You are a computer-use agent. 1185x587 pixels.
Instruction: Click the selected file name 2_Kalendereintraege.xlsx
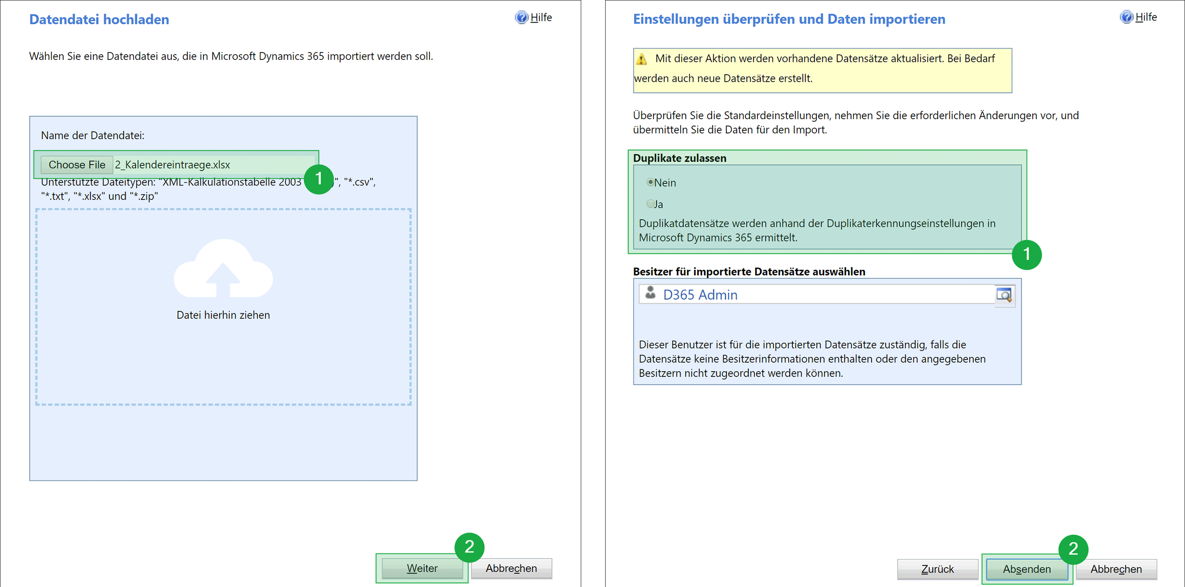coord(173,165)
